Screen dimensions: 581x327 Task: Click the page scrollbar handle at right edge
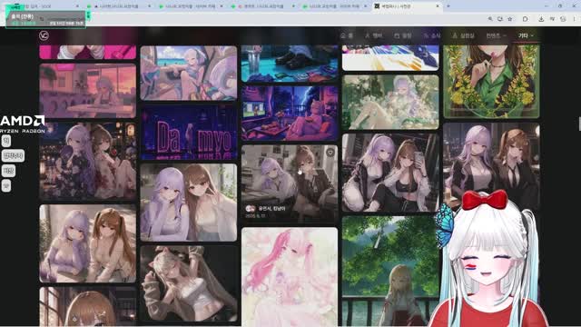(579, 124)
